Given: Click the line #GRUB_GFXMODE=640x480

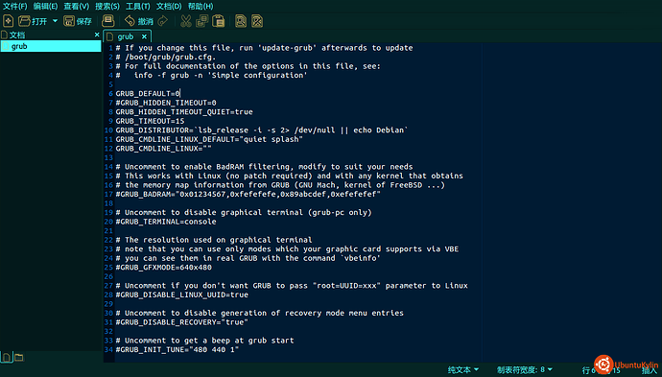Looking at the screenshot, I should 164,268.
